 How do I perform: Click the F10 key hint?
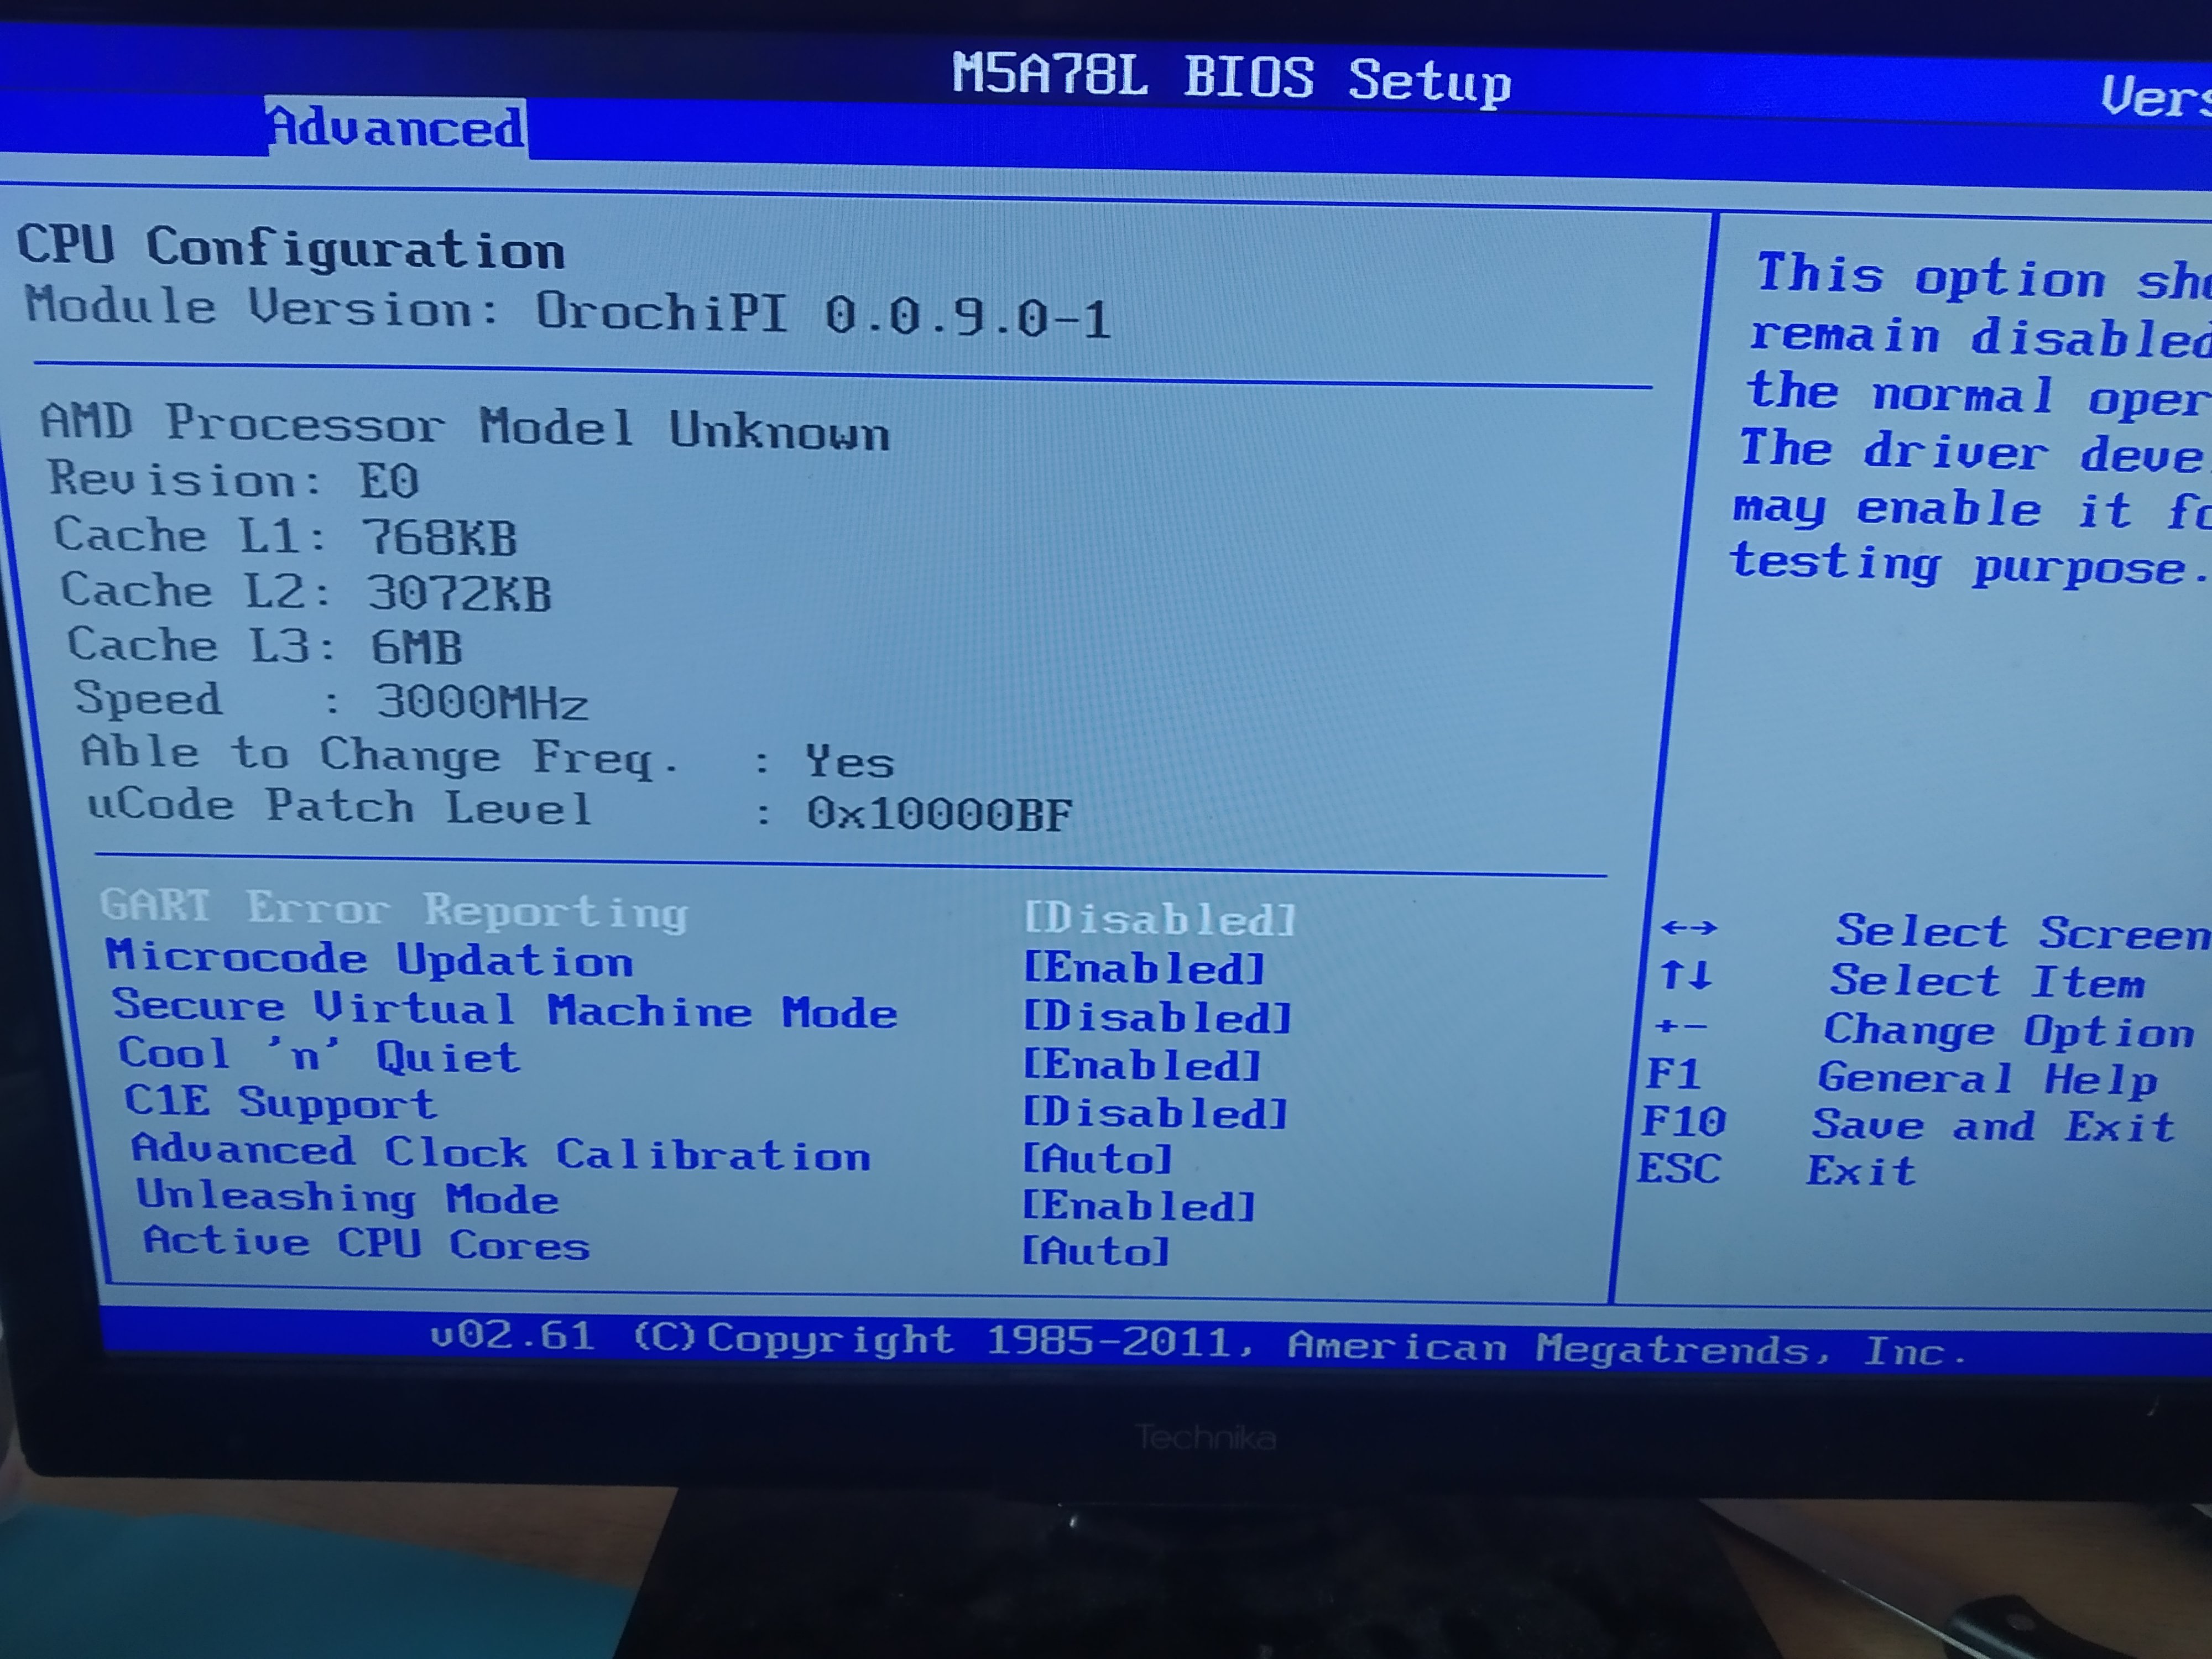click(1684, 1121)
